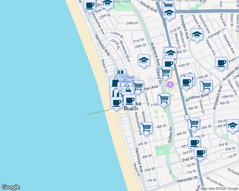Open the graduation cap marker east of Monterey Blvd

click(x=144, y=61)
